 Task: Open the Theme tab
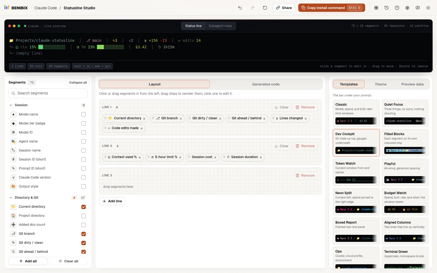[x=380, y=84]
